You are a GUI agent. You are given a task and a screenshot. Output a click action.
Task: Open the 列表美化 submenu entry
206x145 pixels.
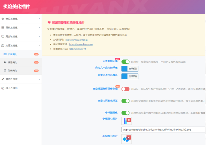12,70
